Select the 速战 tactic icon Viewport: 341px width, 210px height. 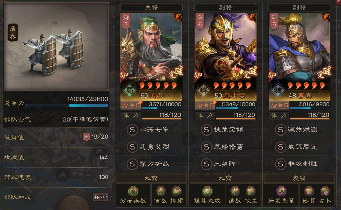click(x=235, y=191)
